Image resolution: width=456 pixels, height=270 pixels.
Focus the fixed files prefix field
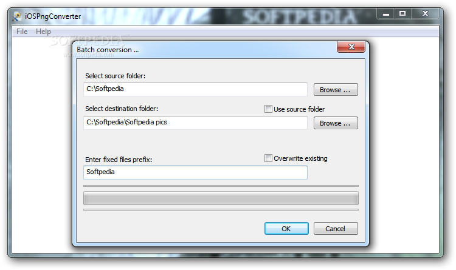point(195,172)
